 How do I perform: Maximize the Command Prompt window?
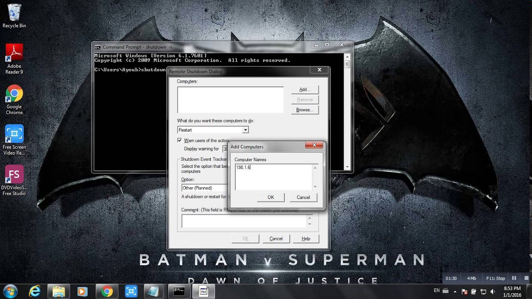click(327, 45)
